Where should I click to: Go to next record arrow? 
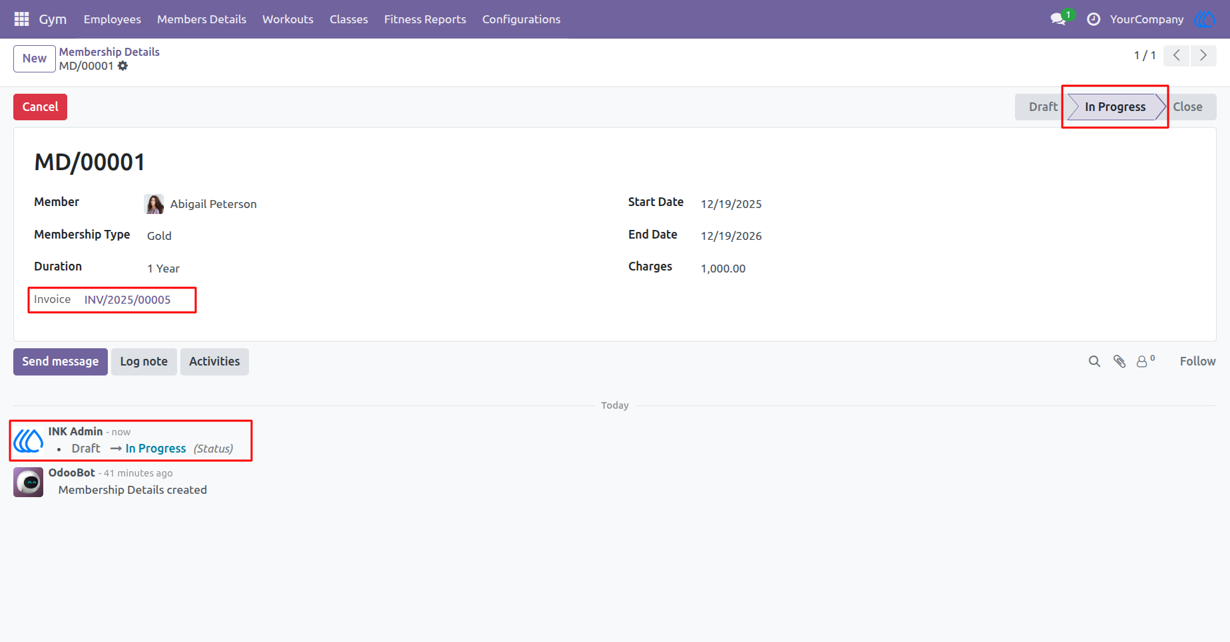click(1203, 55)
